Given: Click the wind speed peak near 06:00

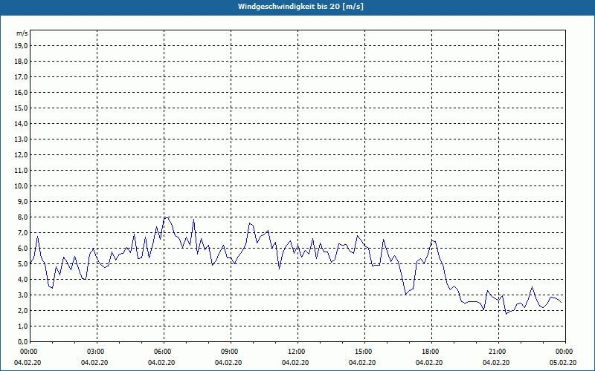Looking at the screenshot, I should 166,217.
